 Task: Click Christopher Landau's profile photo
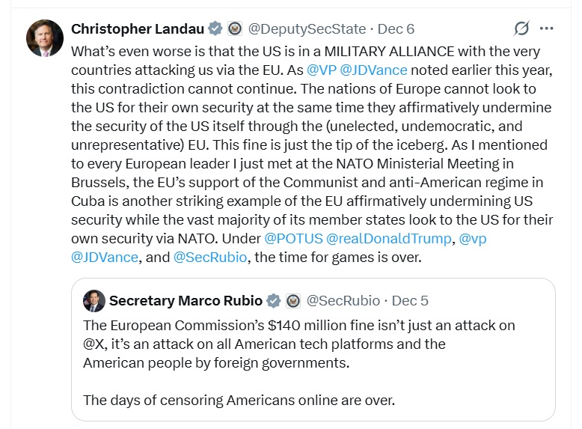[45, 38]
